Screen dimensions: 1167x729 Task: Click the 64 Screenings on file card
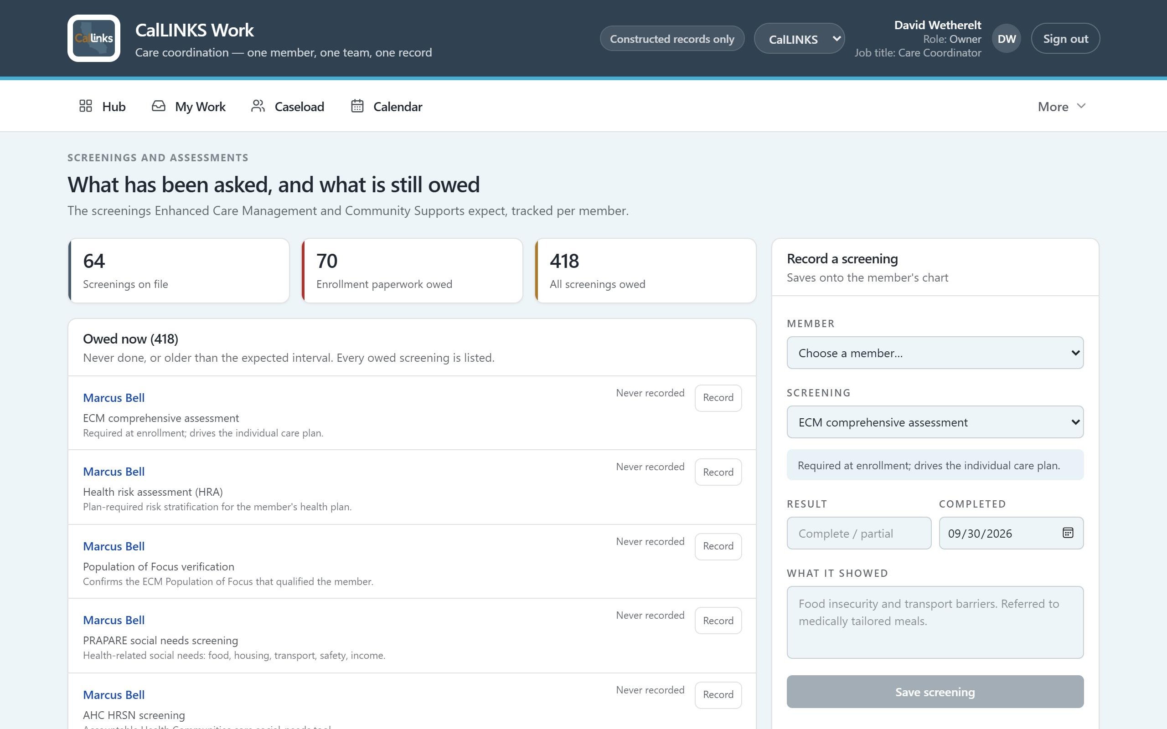click(178, 271)
